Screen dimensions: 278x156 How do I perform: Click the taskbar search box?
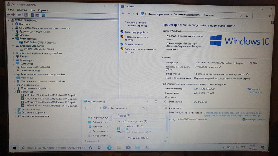coord(53,148)
